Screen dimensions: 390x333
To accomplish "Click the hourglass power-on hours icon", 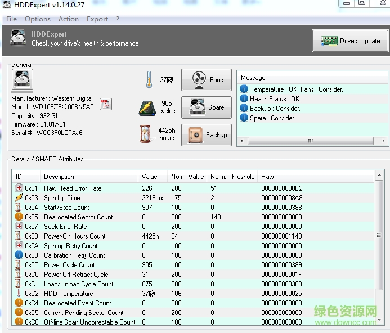I will pyautogui.click(x=146, y=134).
